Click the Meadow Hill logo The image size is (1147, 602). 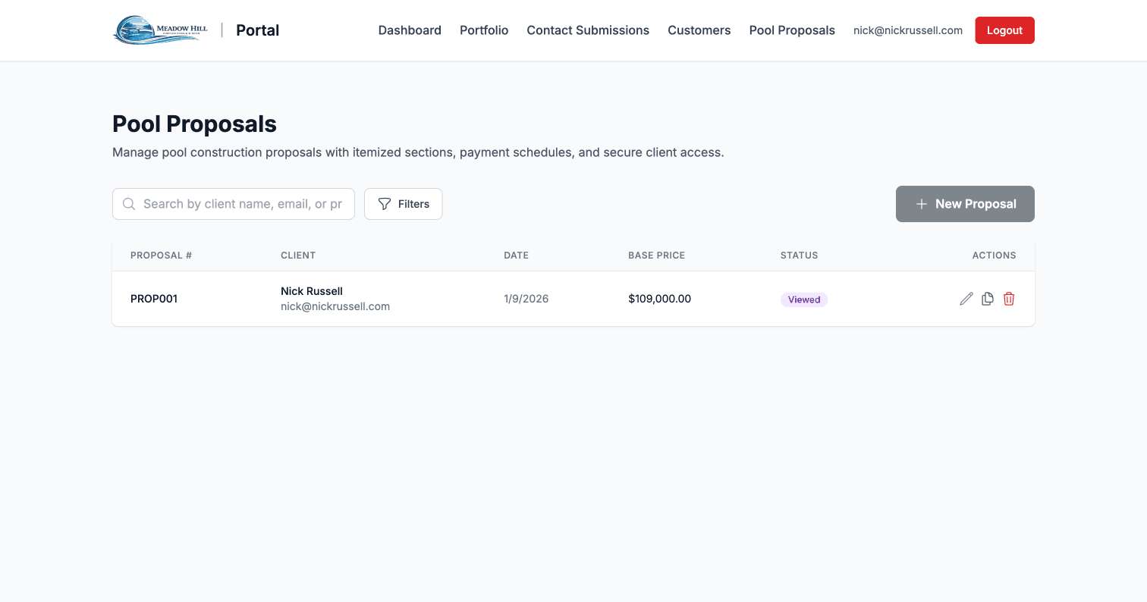(x=160, y=30)
